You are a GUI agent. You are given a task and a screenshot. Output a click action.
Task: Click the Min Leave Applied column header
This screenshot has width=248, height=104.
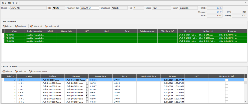tap(227, 77)
